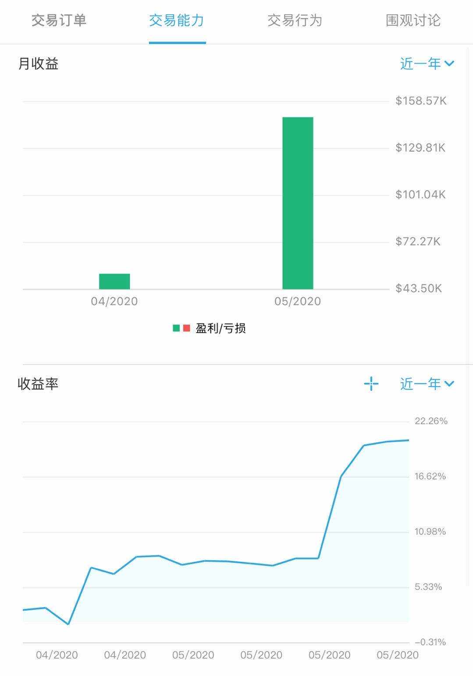Click the red 亏损 legend square
The image size is (473, 676).
[x=187, y=328]
